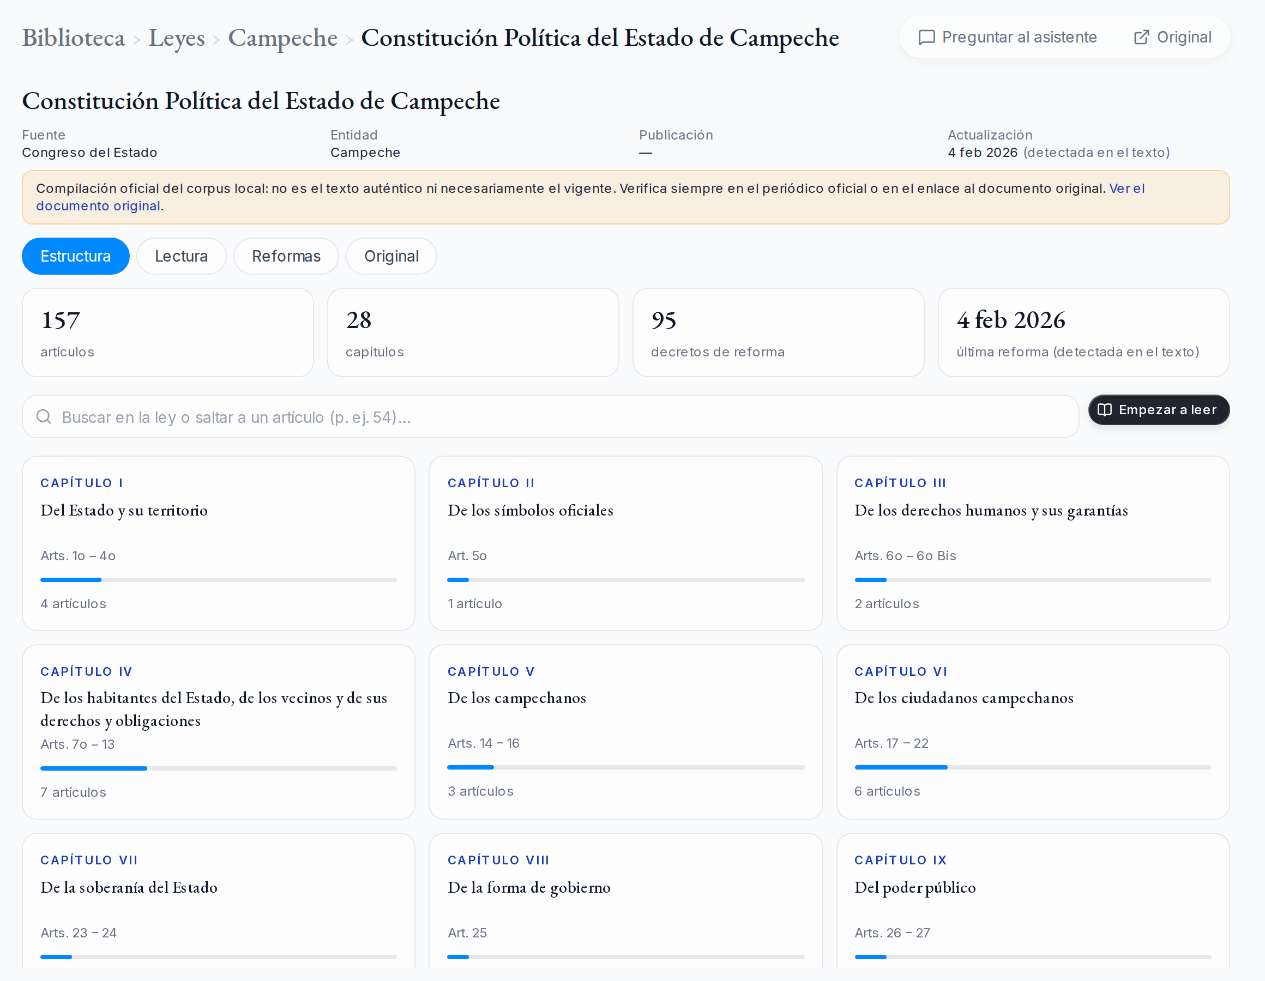Image resolution: width=1265 pixels, height=981 pixels.
Task: Switch to the Reformas tab
Action: pos(286,256)
